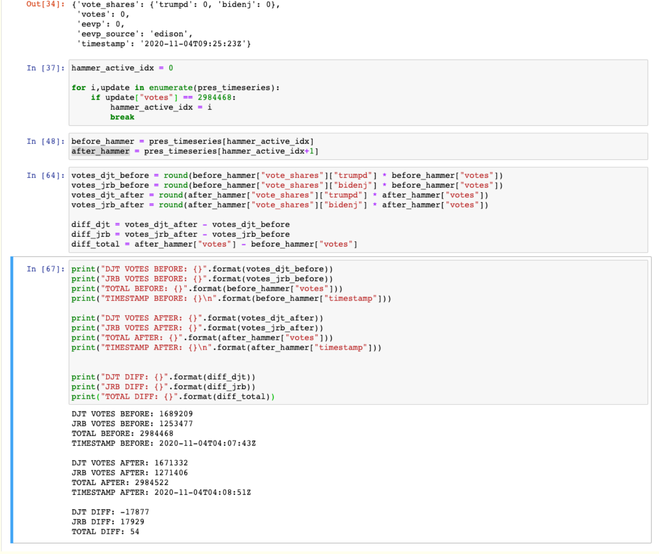659x554 pixels.
Task: Click the In [37] cell prompt
Action: point(45,68)
